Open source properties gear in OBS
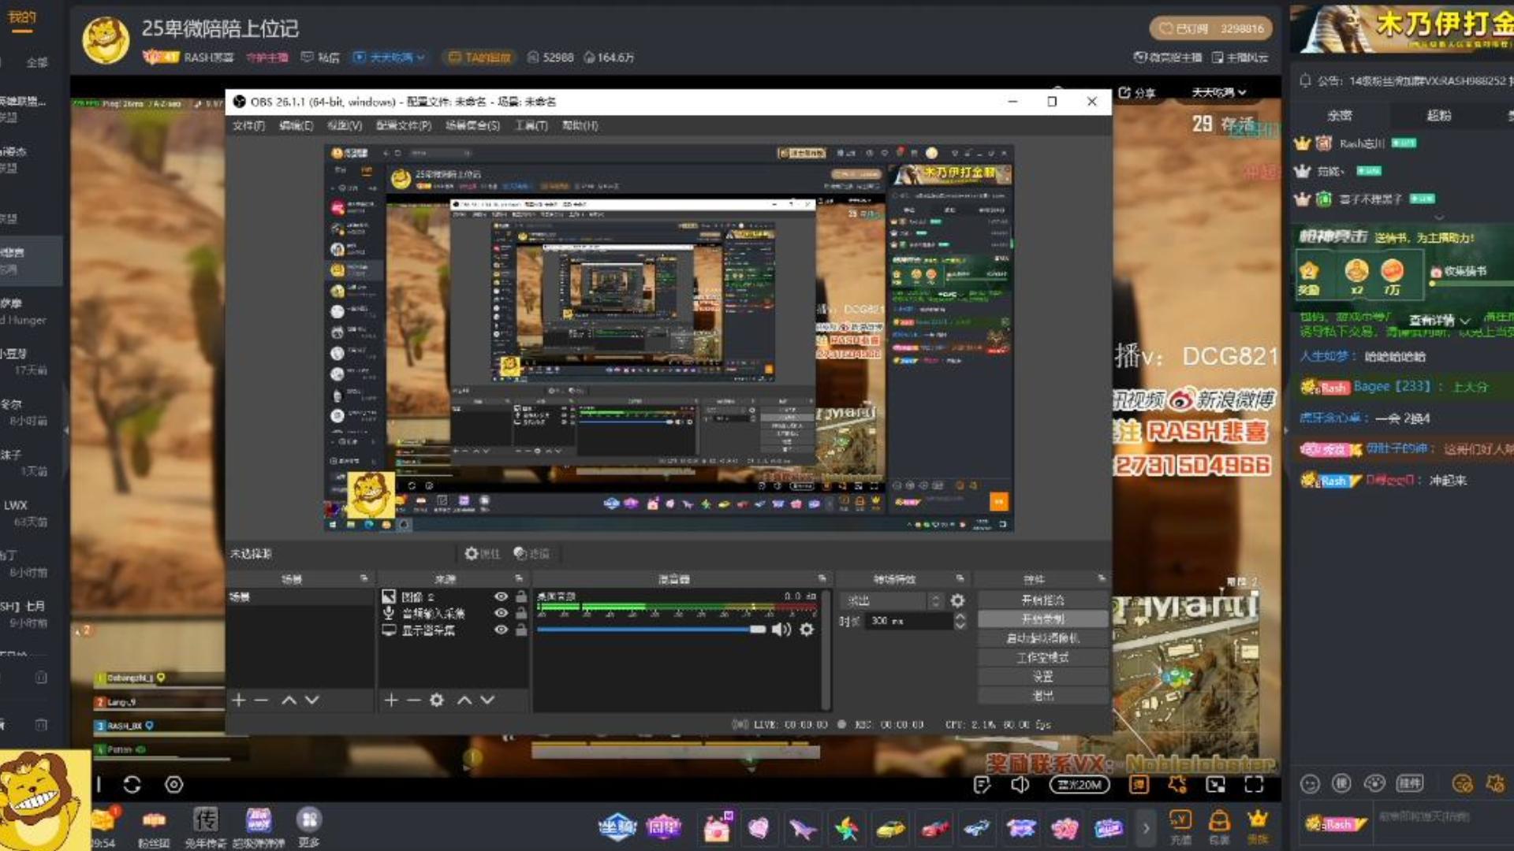This screenshot has height=851, width=1514. (437, 700)
